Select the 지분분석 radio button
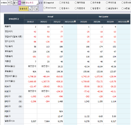The height and width of the screenshot is (125, 131). tap(76, 8)
